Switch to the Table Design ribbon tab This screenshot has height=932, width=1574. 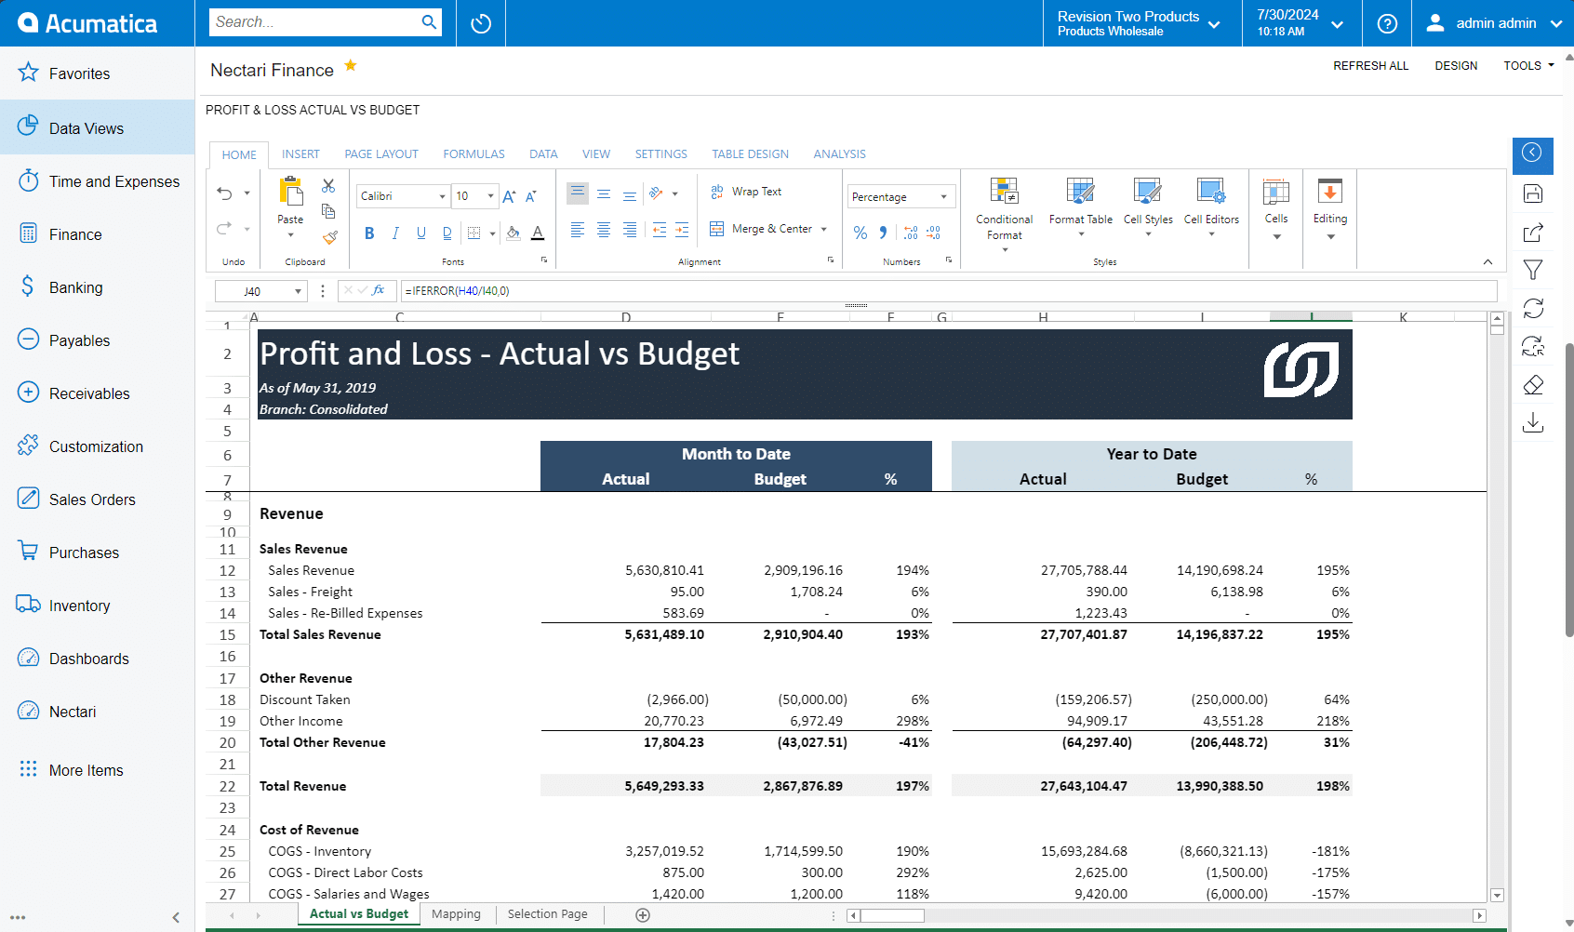click(x=750, y=153)
